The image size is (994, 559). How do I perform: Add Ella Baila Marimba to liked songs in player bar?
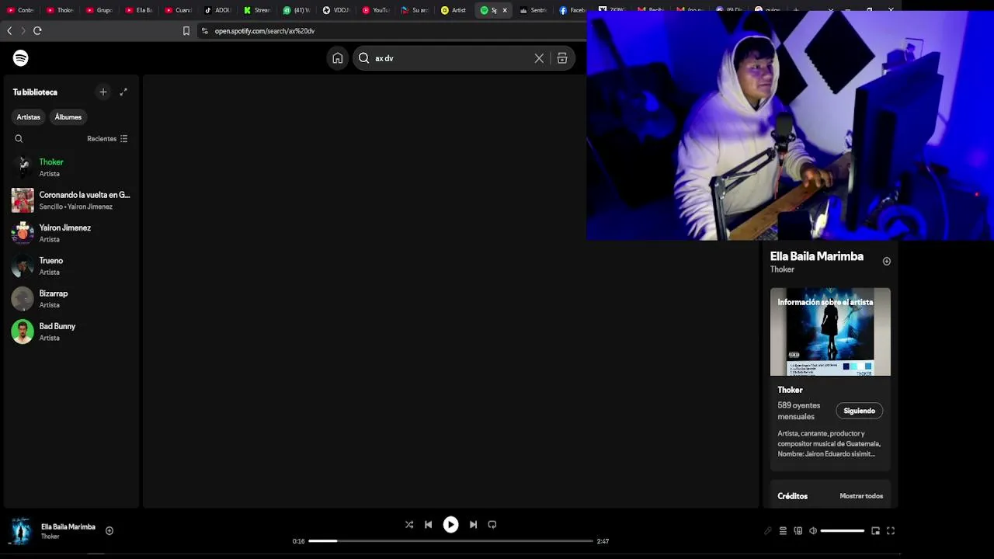click(x=109, y=531)
